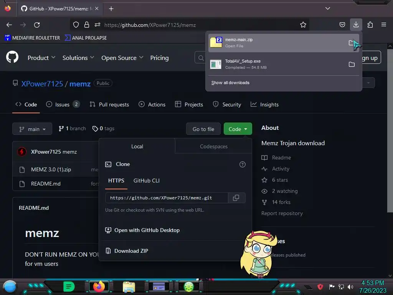
Task: Open the clock showing 4:53 PM
Action: pyautogui.click(x=372, y=287)
